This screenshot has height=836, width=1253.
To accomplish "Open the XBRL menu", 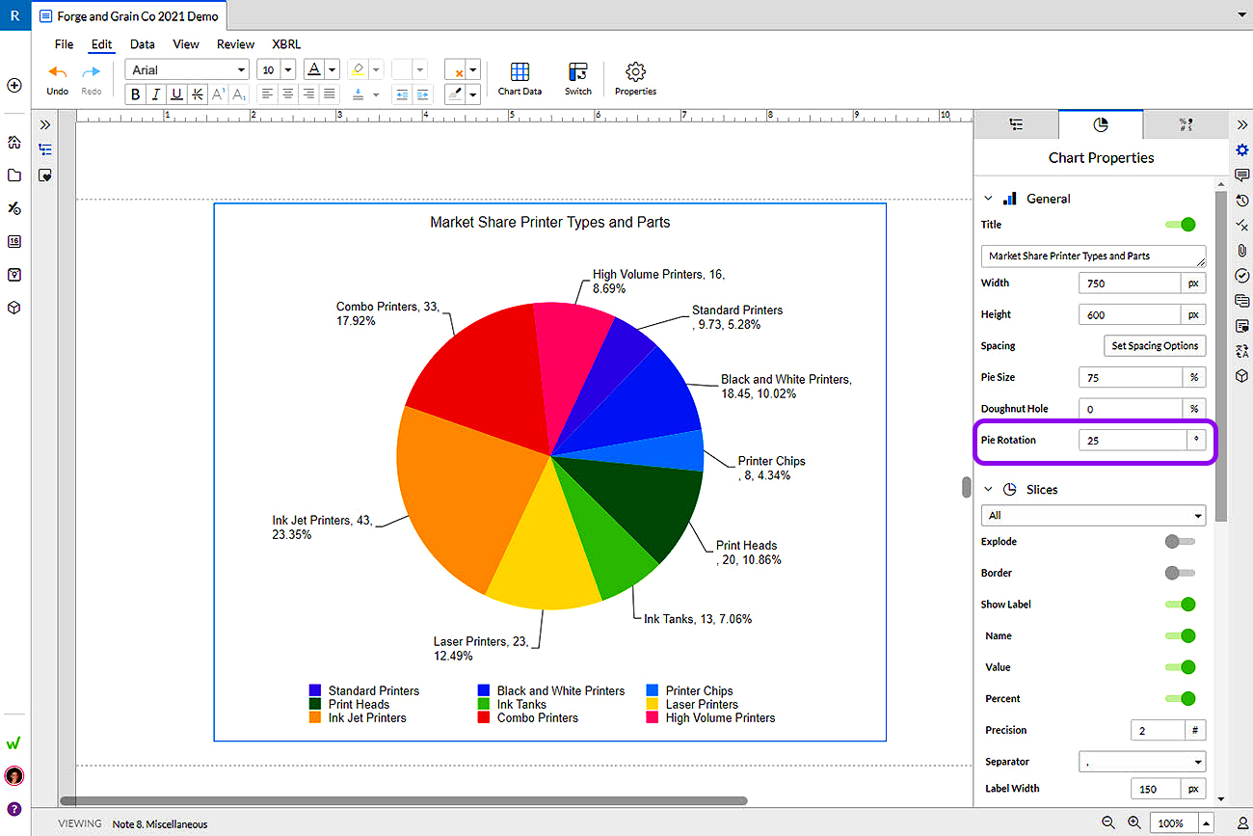I will click(x=286, y=44).
